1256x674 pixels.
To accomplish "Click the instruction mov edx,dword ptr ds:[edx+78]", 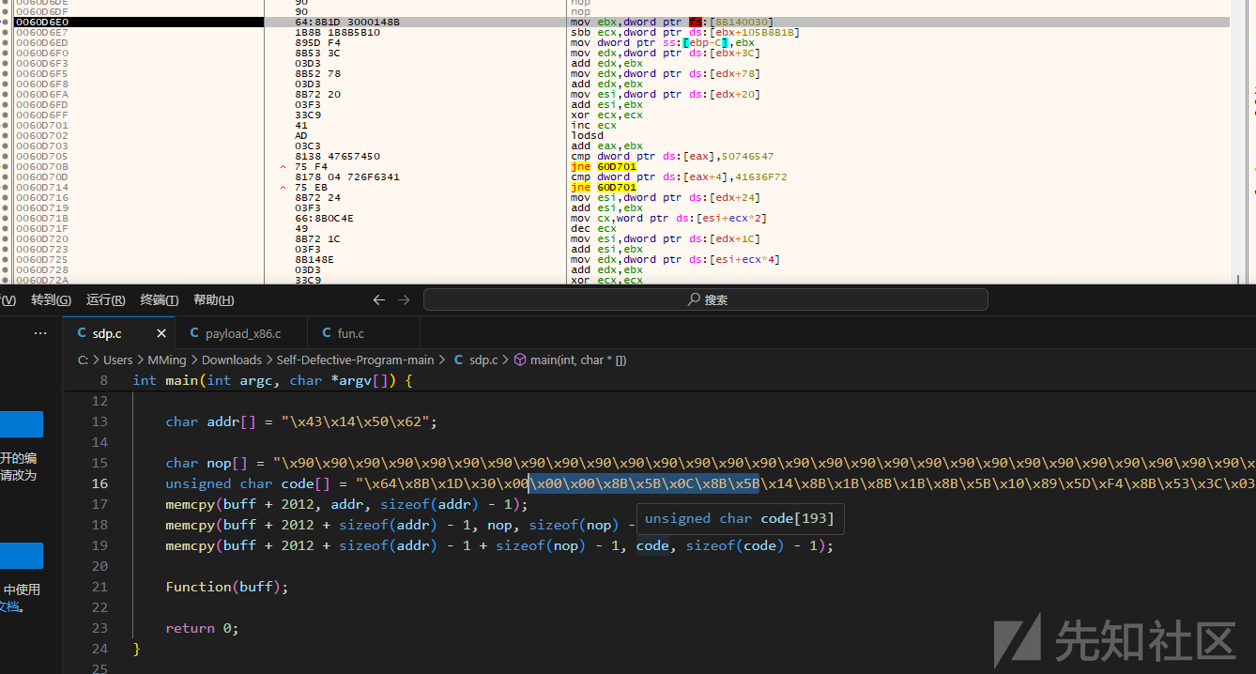I will pyautogui.click(x=666, y=73).
